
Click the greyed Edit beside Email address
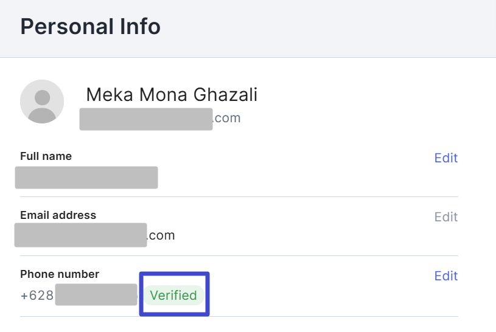pos(445,217)
